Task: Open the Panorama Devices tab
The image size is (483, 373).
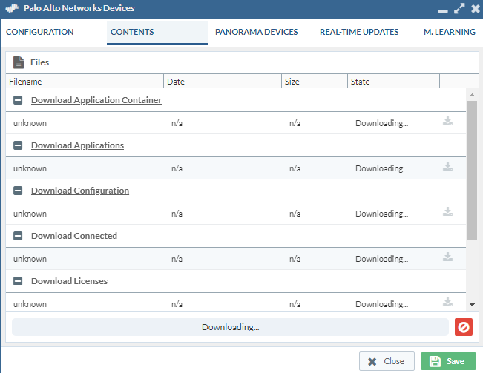Action: [x=256, y=32]
